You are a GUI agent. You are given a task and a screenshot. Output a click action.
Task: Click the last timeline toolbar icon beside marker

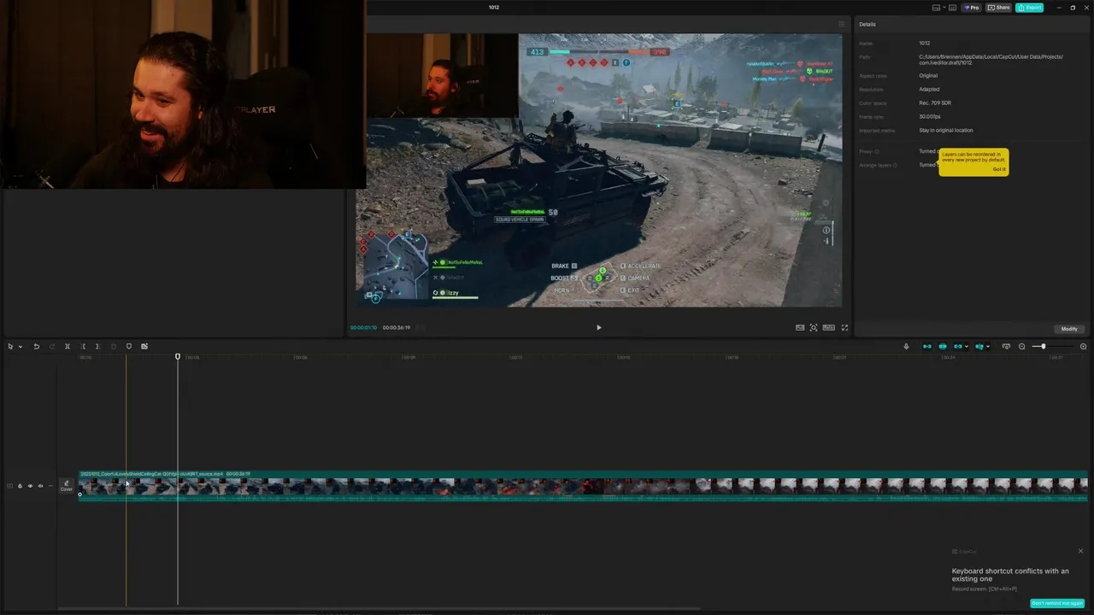(144, 346)
